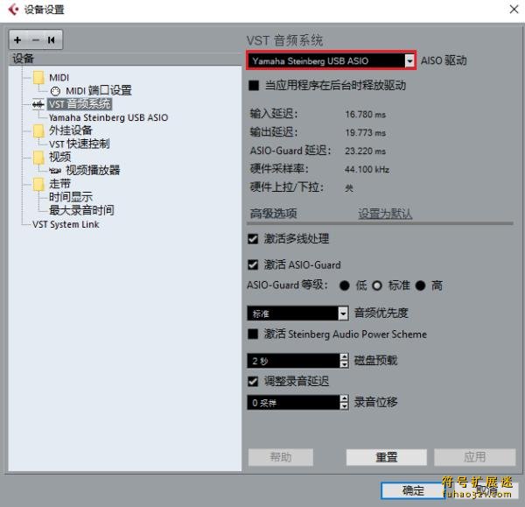Increase 录音位移 with up arrow
This screenshot has height=507, width=525.
pos(344,398)
